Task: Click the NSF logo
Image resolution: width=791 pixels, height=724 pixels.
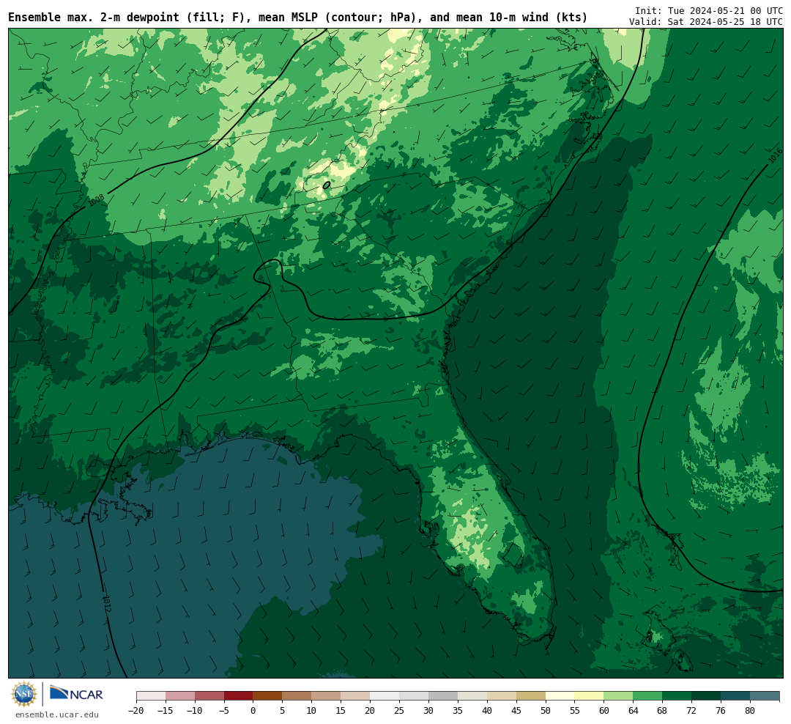Action: 24,694
